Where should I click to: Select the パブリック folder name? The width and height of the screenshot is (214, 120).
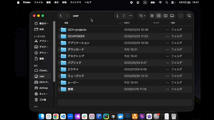[74, 63]
